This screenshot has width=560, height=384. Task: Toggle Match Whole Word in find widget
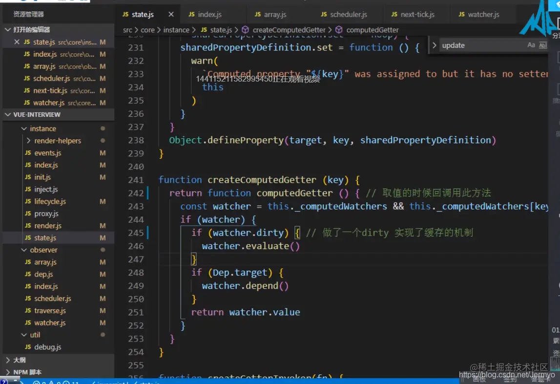(542, 45)
